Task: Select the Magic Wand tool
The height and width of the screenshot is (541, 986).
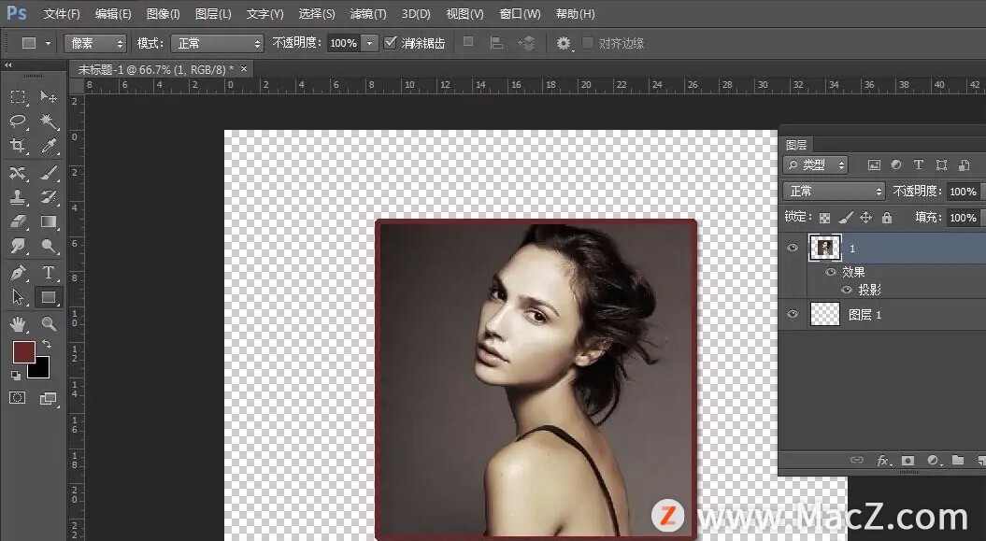Action: coord(49,121)
